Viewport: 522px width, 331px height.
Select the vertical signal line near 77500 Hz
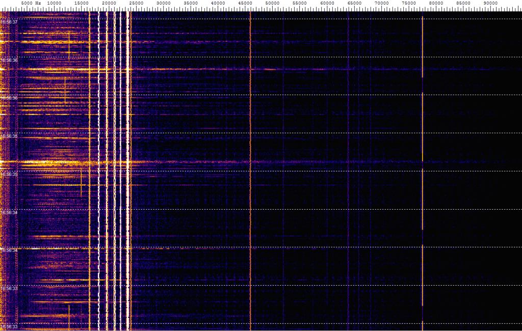click(423, 128)
